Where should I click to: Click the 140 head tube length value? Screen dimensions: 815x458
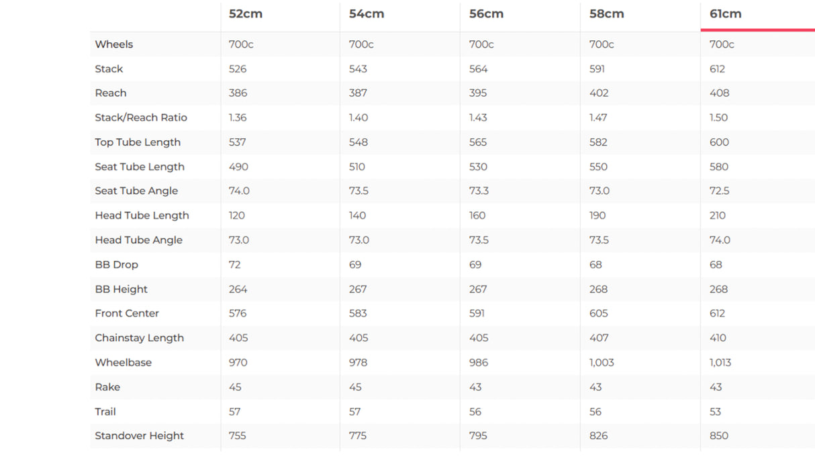coord(357,216)
